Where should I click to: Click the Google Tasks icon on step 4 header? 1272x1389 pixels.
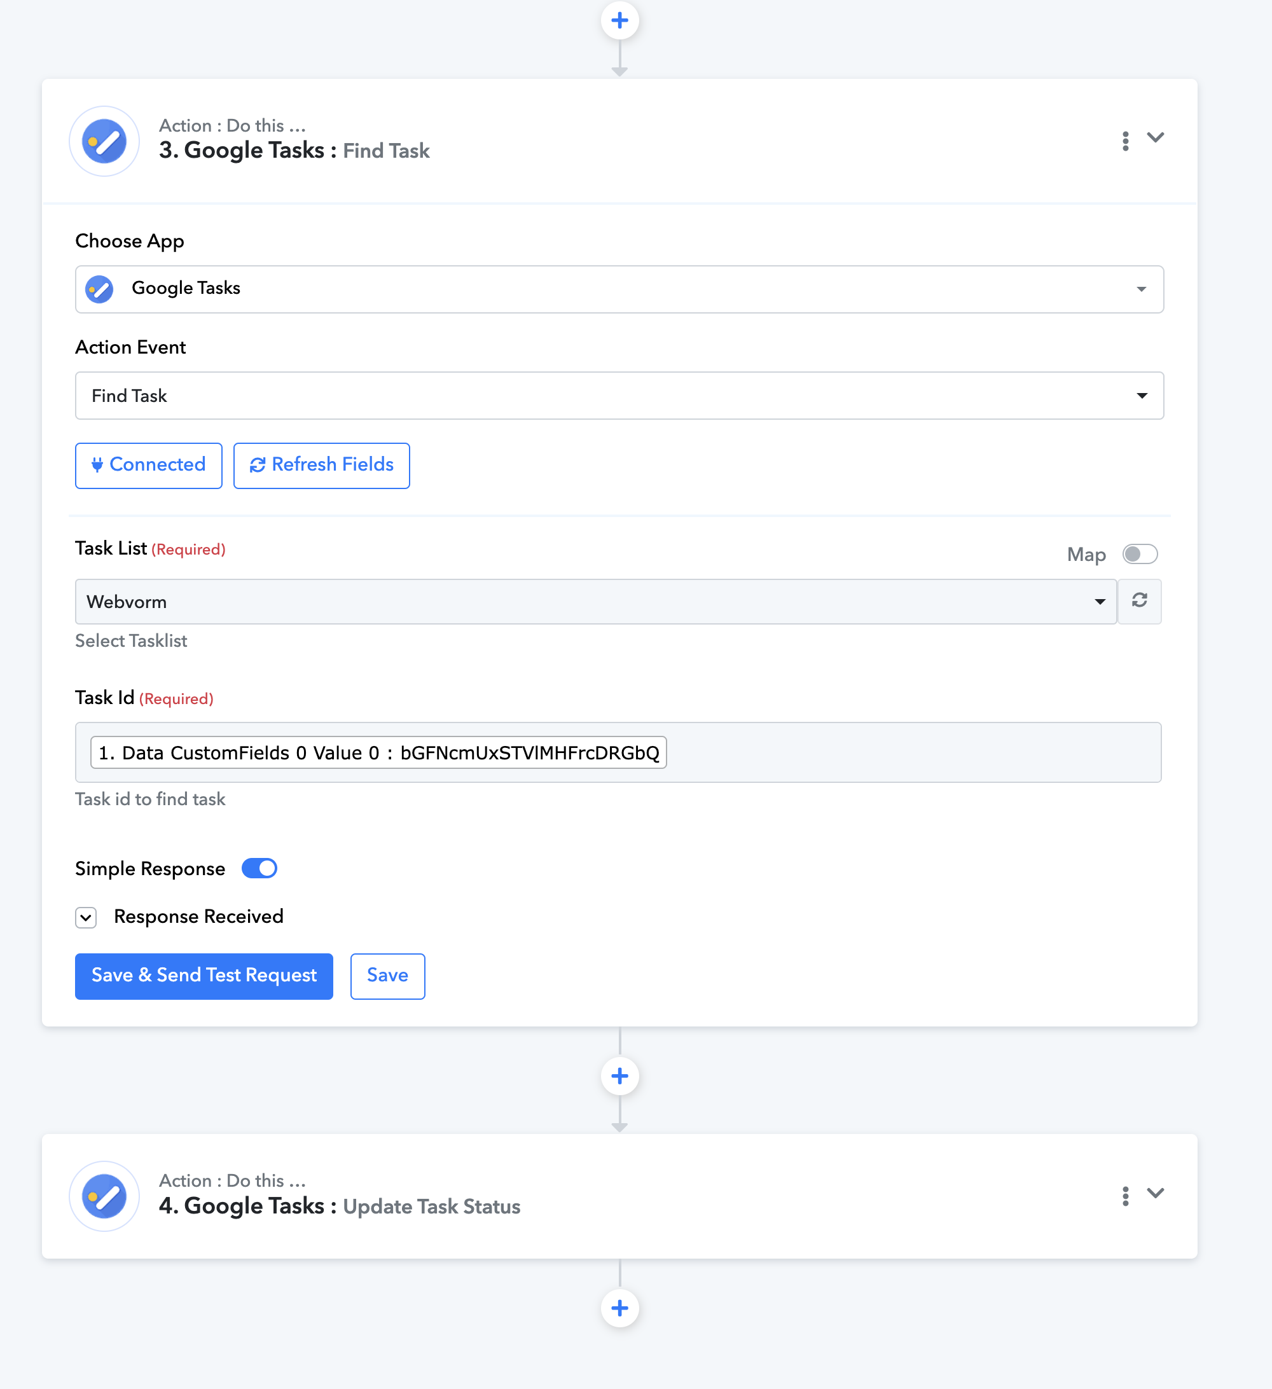pyautogui.click(x=104, y=1197)
